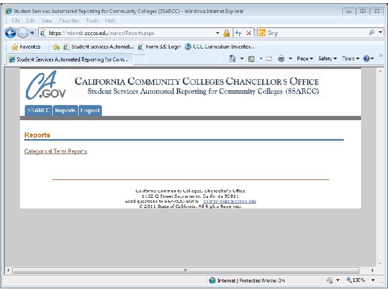This screenshot has height=291, width=388.
Task: Click the Add to Favorites Bar icon
Action: (57, 47)
